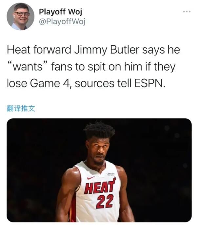The image size is (198, 229).
Task: Open the three-dot more options menu
Action: pyautogui.click(x=187, y=11)
